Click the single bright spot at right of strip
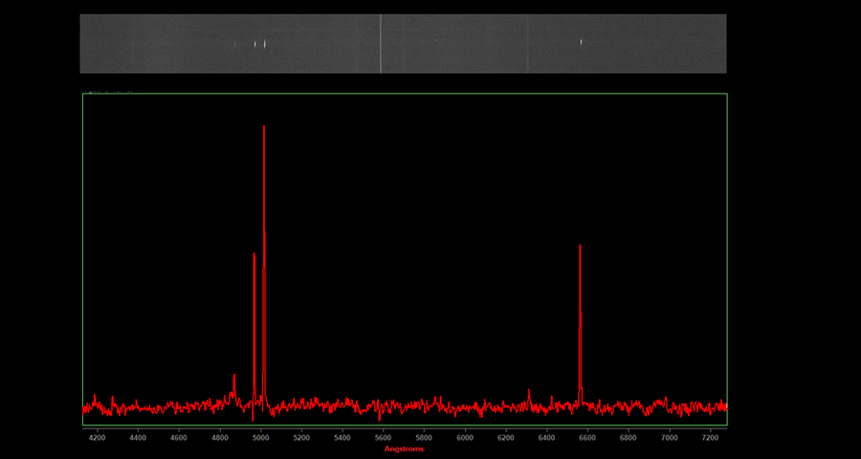 [x=581, y=41]
